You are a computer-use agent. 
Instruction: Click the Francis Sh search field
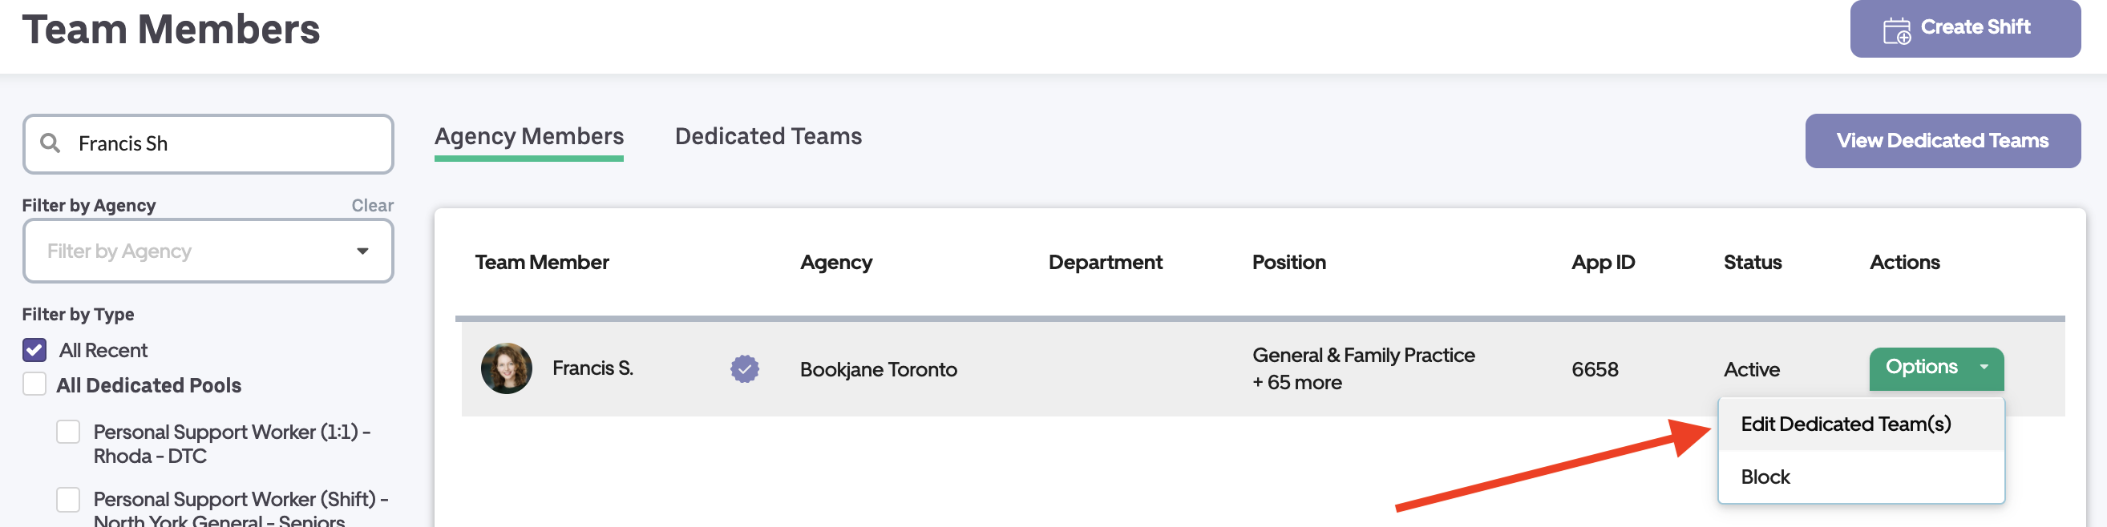[x=220, y=144]
